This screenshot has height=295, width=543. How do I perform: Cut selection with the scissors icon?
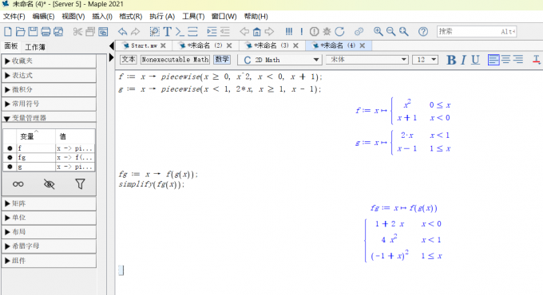(x=77, y=32)
